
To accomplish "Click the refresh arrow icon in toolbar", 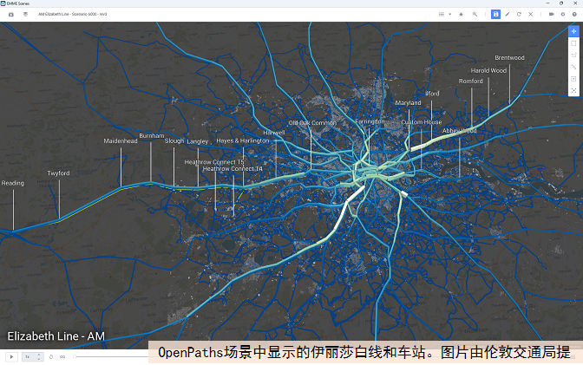I will tap(519, 14).
